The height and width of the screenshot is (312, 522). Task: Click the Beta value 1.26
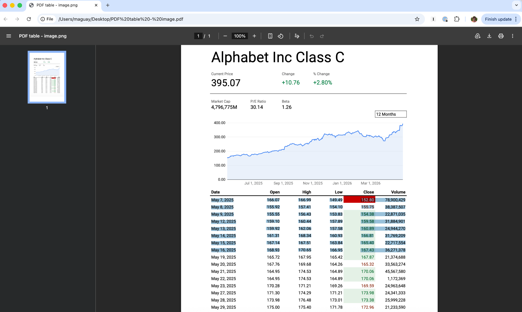(x=287, y=107)
